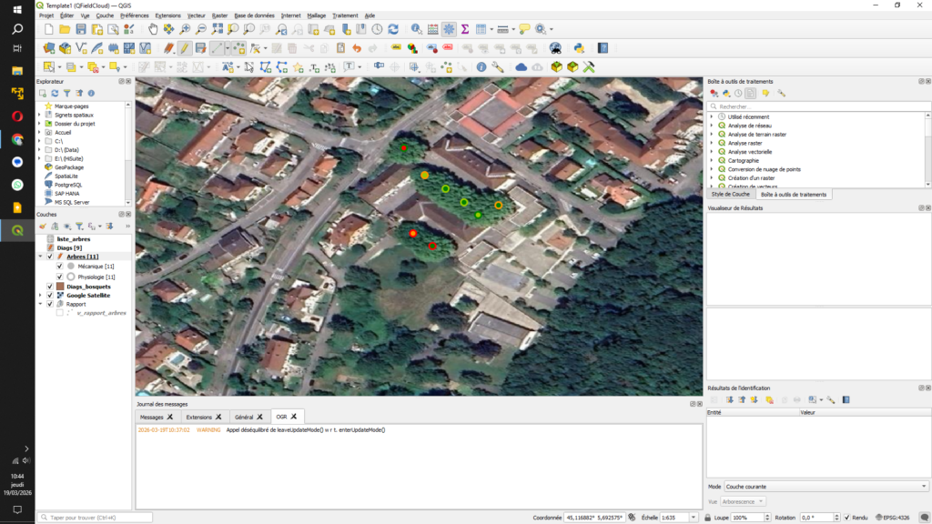Uncheck the Physiologie [11] legend checkbox
The width and height of the screenshot is (932, 524).
click(x=59, y=277)
